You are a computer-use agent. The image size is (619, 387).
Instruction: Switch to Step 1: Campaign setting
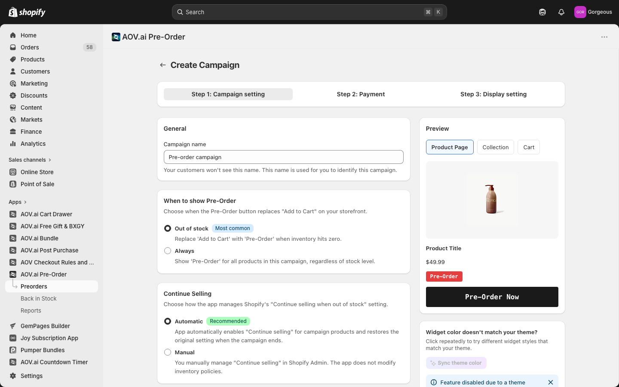click(x=228, y=94)
